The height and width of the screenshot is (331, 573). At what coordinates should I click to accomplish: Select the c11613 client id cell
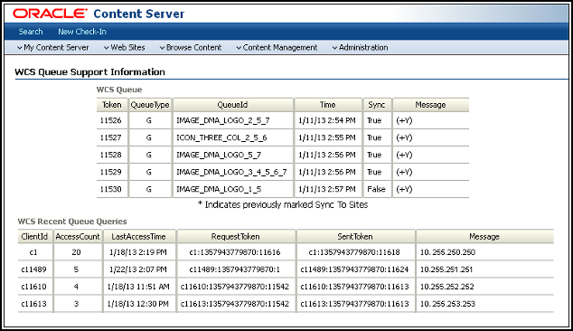[x=34, y=304]
